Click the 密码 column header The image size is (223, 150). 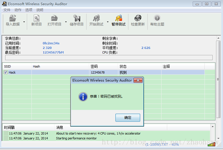103,66
